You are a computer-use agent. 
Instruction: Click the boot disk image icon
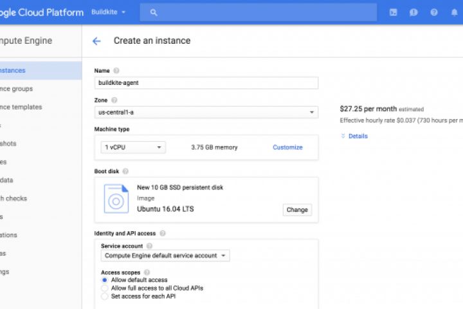click(116, 199)
